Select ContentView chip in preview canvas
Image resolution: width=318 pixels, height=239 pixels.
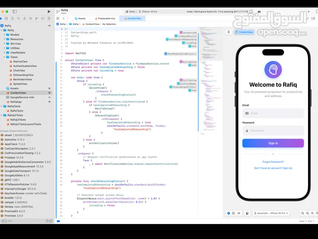coord(244,32)
